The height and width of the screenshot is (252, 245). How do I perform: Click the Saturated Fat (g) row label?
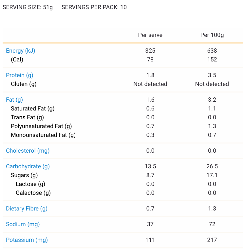point(32,109)
